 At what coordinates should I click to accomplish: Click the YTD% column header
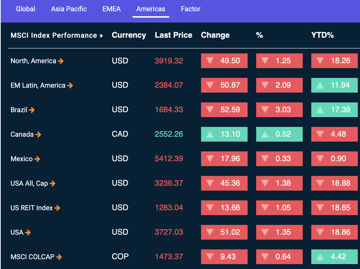pyautogui.click(x=322, y=35)
